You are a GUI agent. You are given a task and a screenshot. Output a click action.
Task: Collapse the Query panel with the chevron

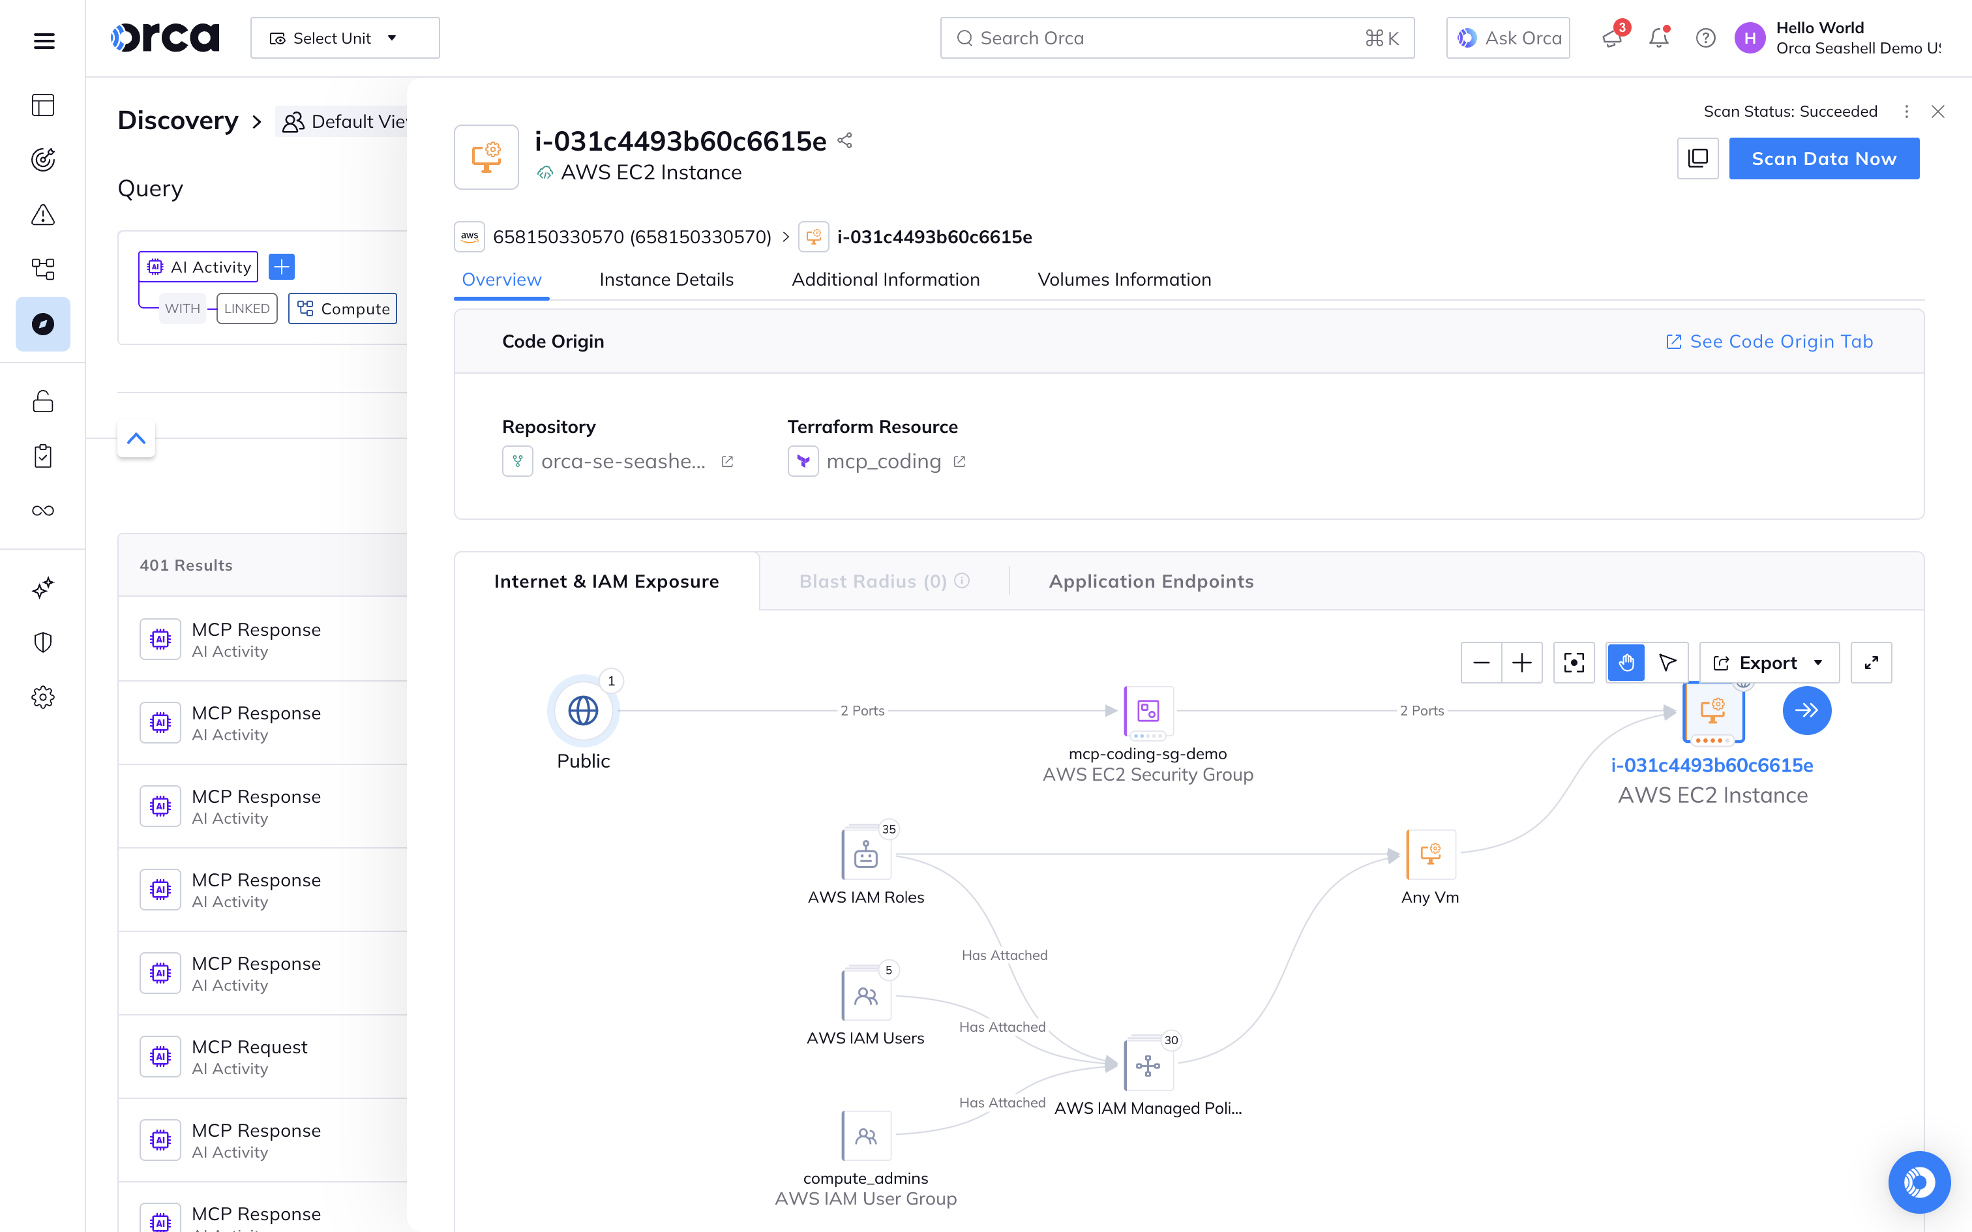click(136, 439)
